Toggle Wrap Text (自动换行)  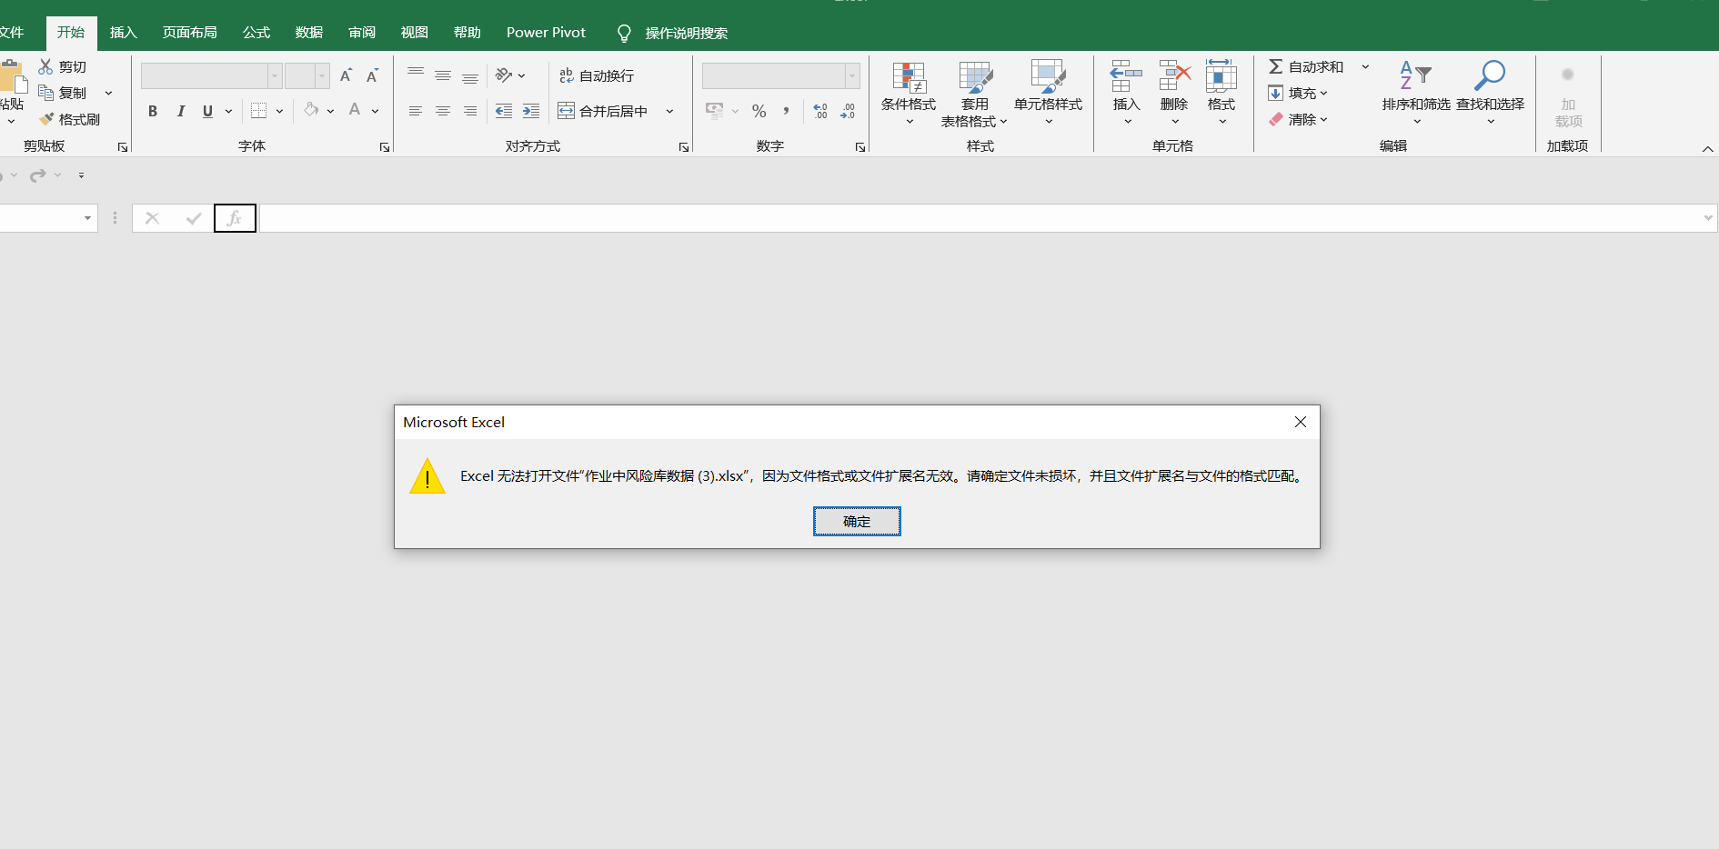[x=597, y=75]
